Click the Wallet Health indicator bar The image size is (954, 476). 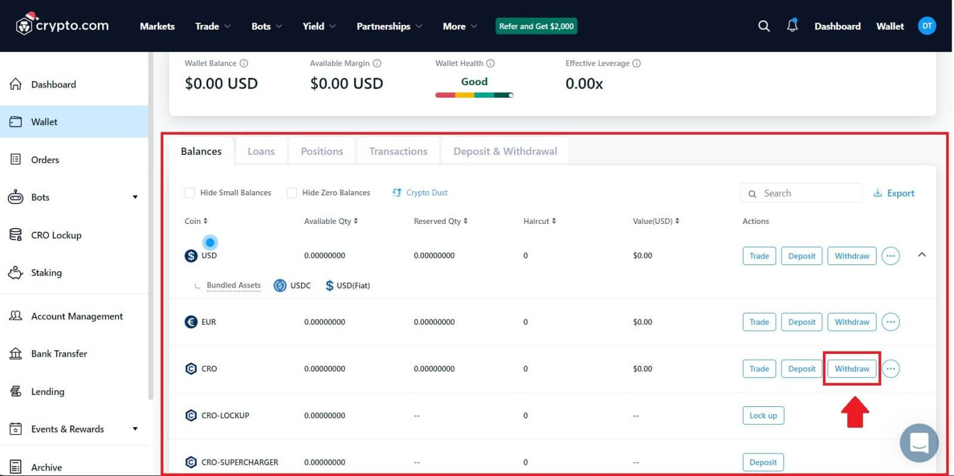tap(475, 95)
